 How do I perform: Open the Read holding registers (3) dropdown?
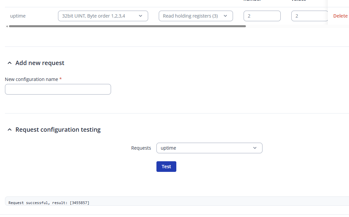point(196,16)
